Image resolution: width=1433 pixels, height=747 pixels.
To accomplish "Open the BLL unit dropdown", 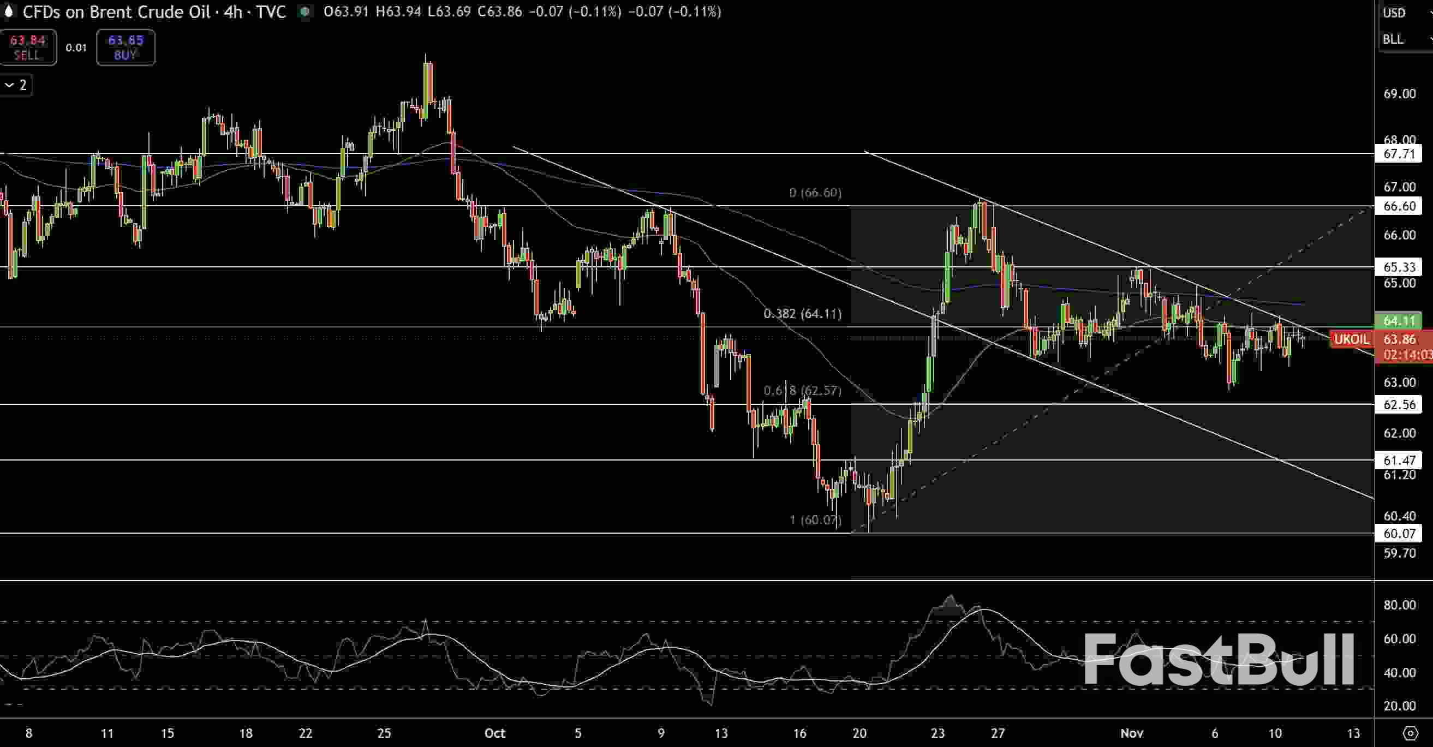I will [x=1396, y=39].
